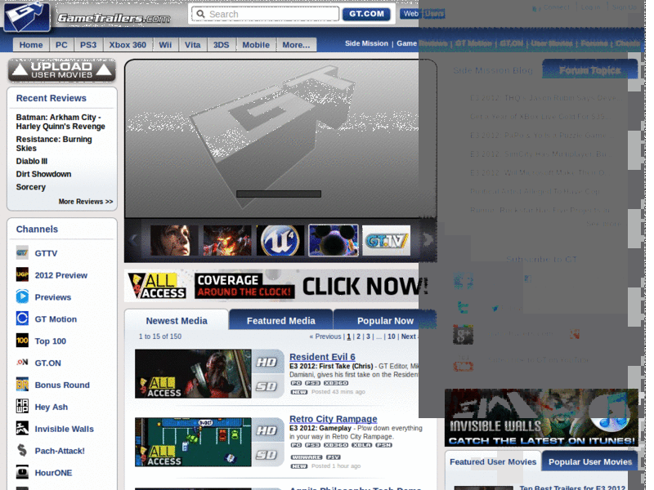Switch to the Featured Media tab
Image resolution: width=654 pixels, height=490 pixels.
[x=280, y=320]
